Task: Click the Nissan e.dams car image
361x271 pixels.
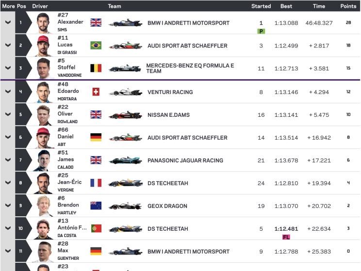Action: pyautogui.click(x=125, y=114)
